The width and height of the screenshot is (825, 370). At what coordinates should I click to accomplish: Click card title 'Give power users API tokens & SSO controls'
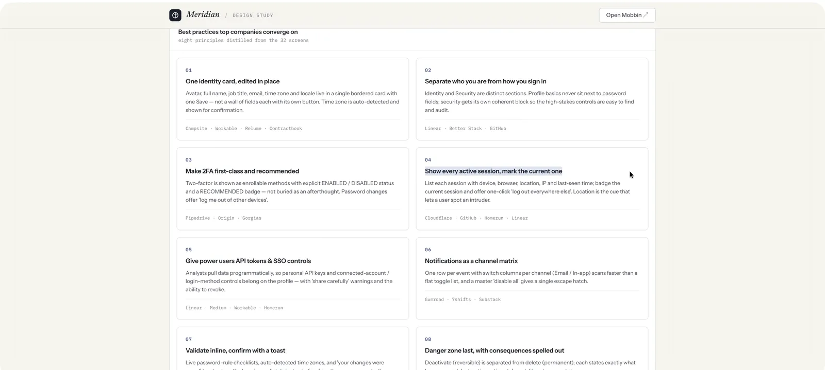coord(248,261)
